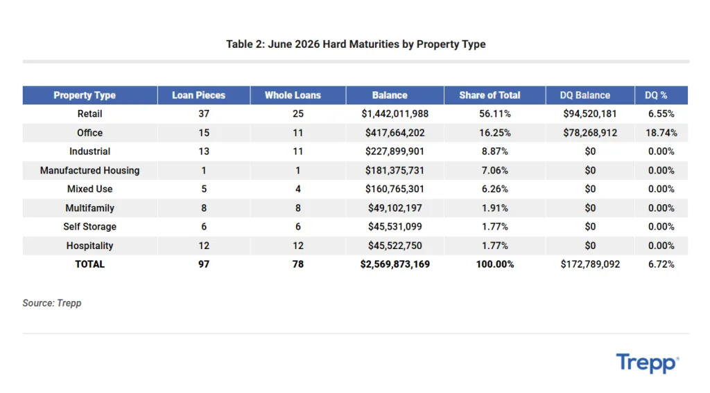Click Office DQ percent 18.74%
Screen dimensions: 710x393
[661, 133]
